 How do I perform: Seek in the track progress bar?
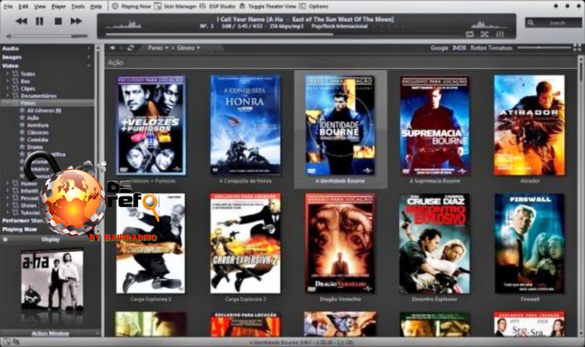tap(283, 34)
